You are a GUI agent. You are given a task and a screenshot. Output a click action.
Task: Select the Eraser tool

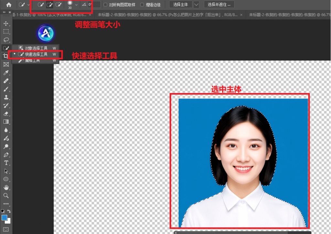coord(6,114)
